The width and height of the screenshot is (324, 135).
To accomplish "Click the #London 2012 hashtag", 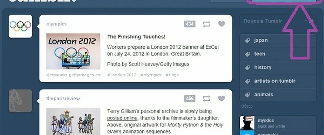I will pyautogui.click(x=122, y=75).
